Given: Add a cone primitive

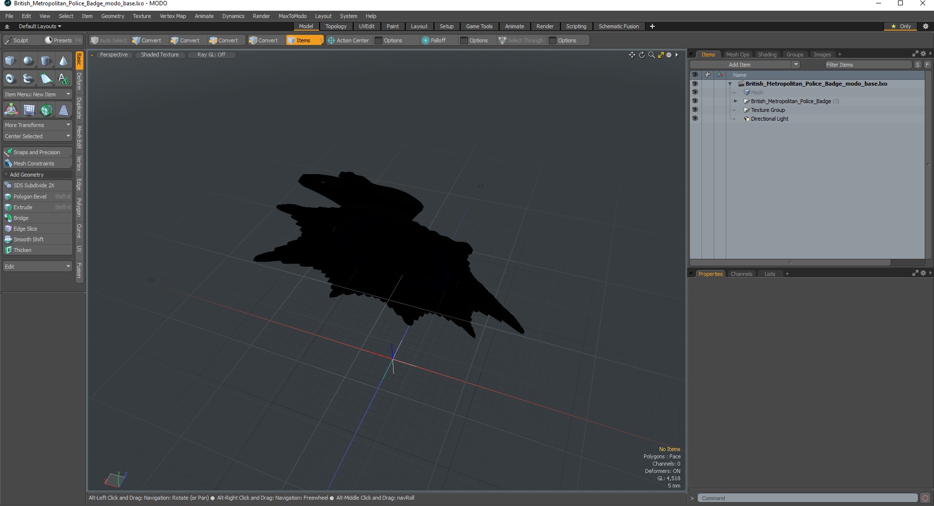Looking at the screenshot, I should pos(63,61).
